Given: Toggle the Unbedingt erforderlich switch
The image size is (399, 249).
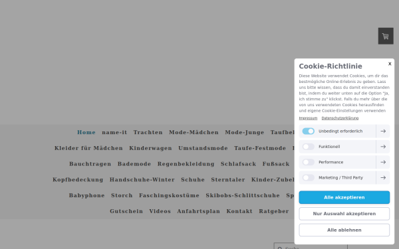Looking at the screenshot, I should [308, 131].
